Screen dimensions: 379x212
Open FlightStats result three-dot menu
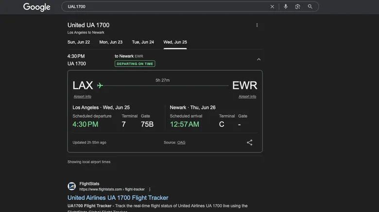(150, 189)
